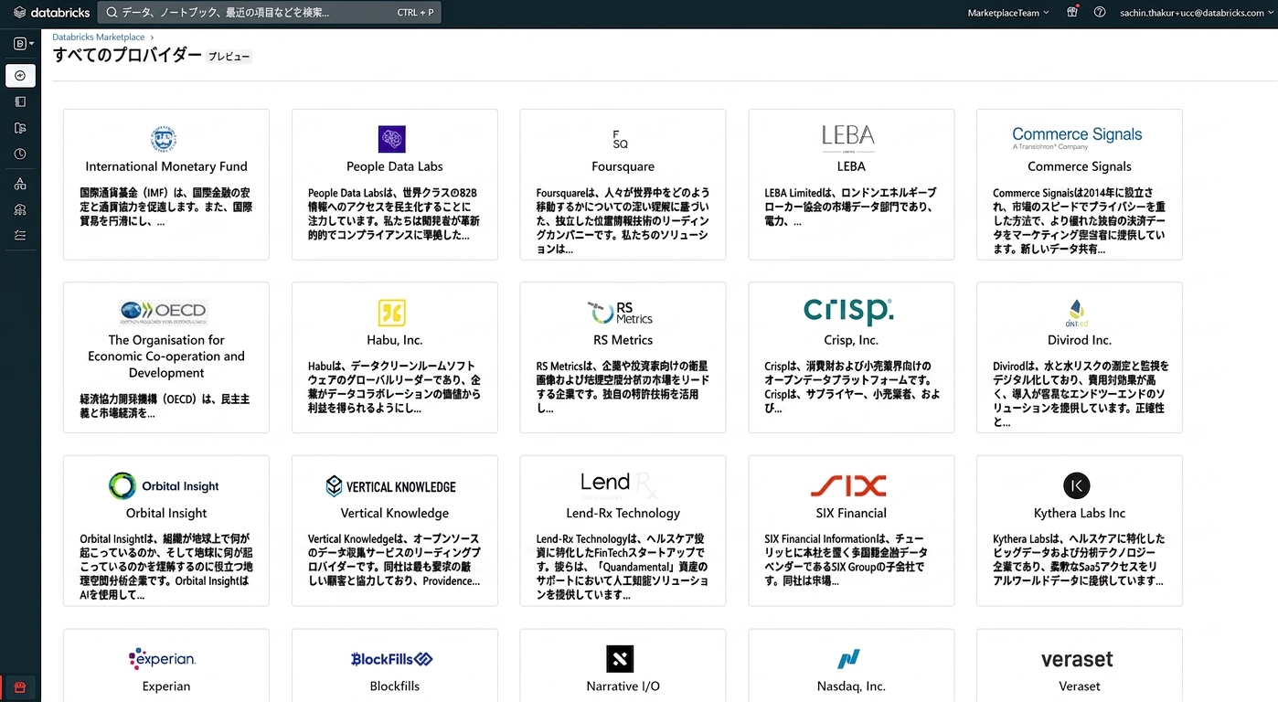1278x702 pixels.
Task: Click the Nasdaq logo
Action: point(849,659)
